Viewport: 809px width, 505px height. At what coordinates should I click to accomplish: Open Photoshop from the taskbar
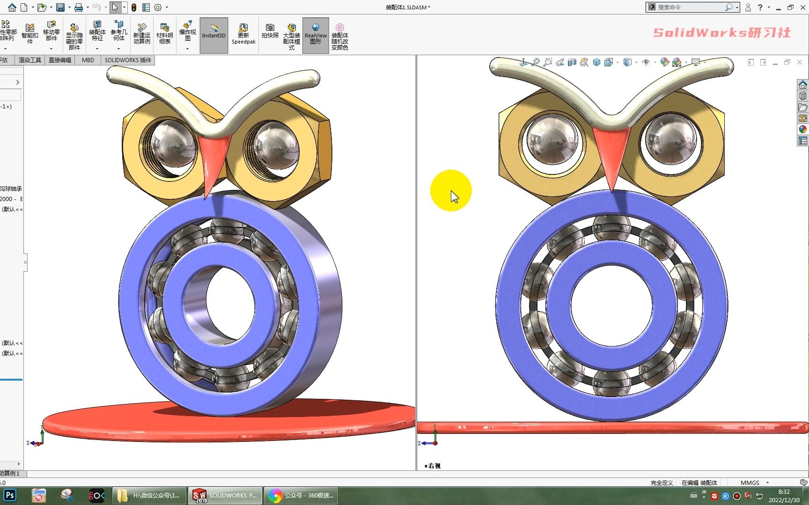10,495
